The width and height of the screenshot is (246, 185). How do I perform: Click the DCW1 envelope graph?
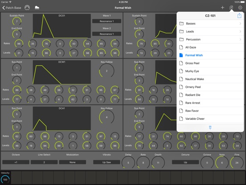[x=61, y=72]
